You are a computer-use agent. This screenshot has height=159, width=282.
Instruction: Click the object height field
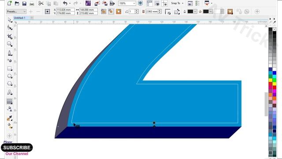pyautogui.click(x=88, y=13)
